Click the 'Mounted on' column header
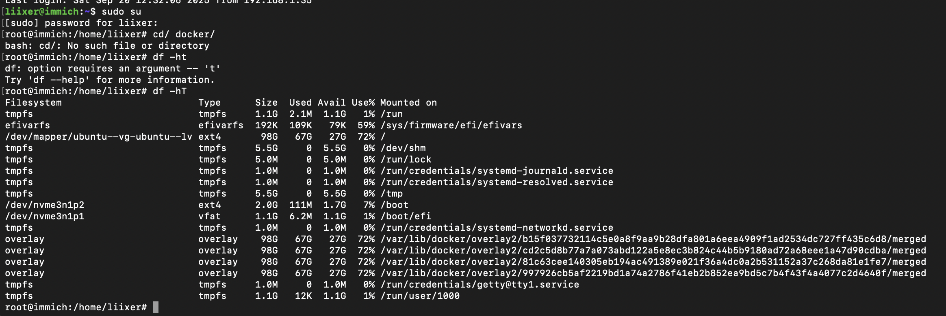Viewport: 946px width, 316px height. pos(408,102)
